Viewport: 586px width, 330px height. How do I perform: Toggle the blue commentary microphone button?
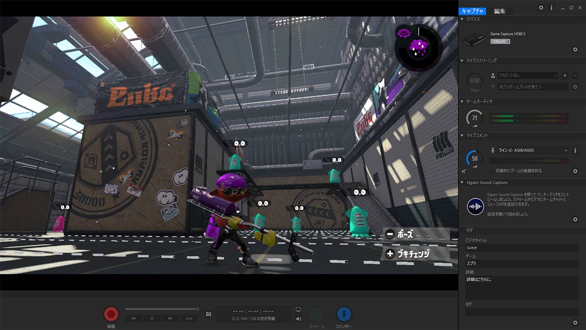344,314
